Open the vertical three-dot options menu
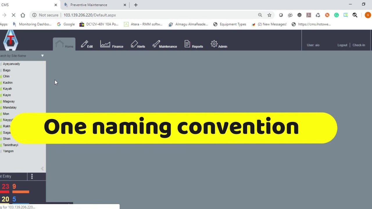This screenshot has width=372, height=209. 32,176
